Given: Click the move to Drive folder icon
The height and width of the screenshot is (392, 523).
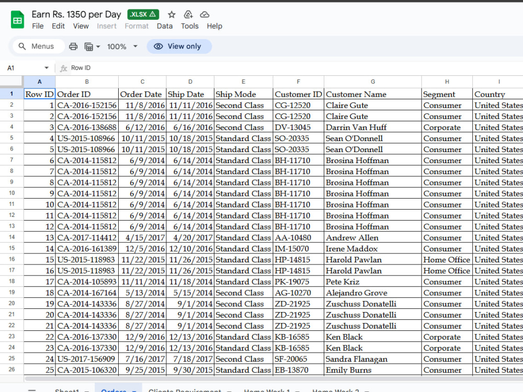Looking at the screenshot, I should (188, 14).
